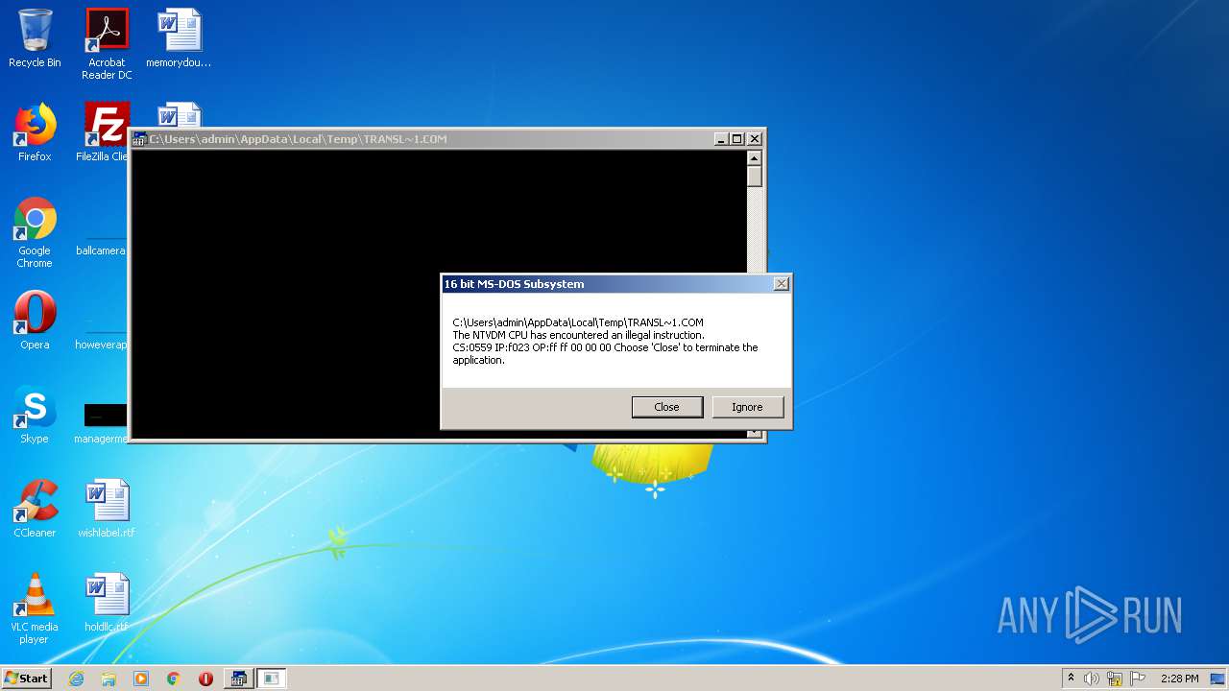
Task: Open the Start menu
Action: (x=27, y=679)
